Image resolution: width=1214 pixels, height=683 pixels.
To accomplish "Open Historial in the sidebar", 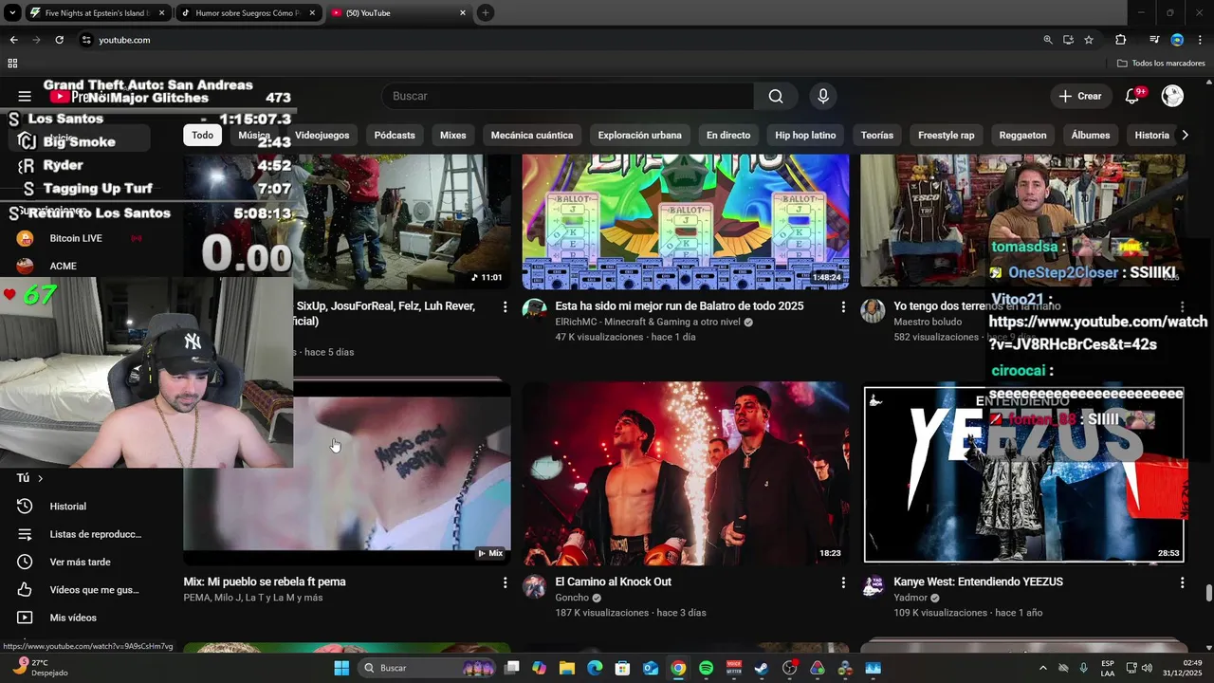I will point(66,507).
